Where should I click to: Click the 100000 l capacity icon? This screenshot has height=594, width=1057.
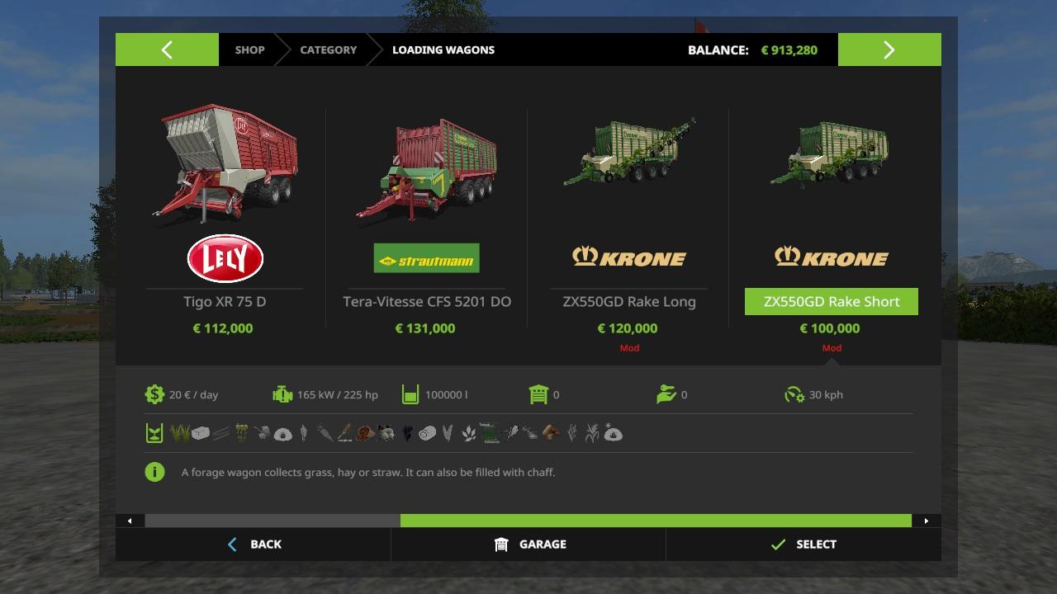click(x=410, y=394)
